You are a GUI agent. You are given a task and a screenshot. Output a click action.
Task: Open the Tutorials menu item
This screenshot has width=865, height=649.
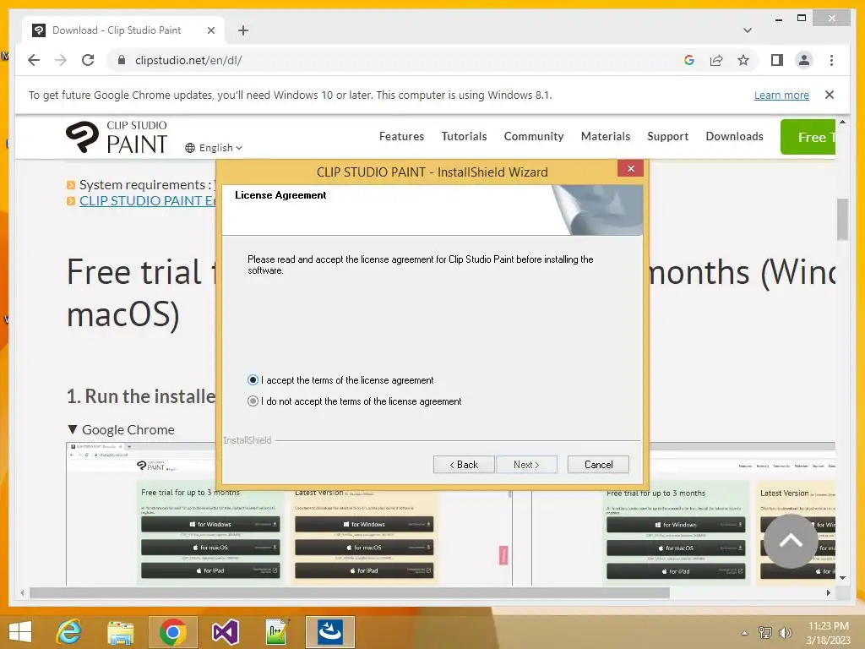tap(464, 136)
